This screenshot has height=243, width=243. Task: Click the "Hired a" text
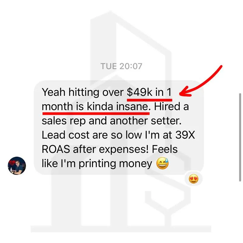coord(171,107)
